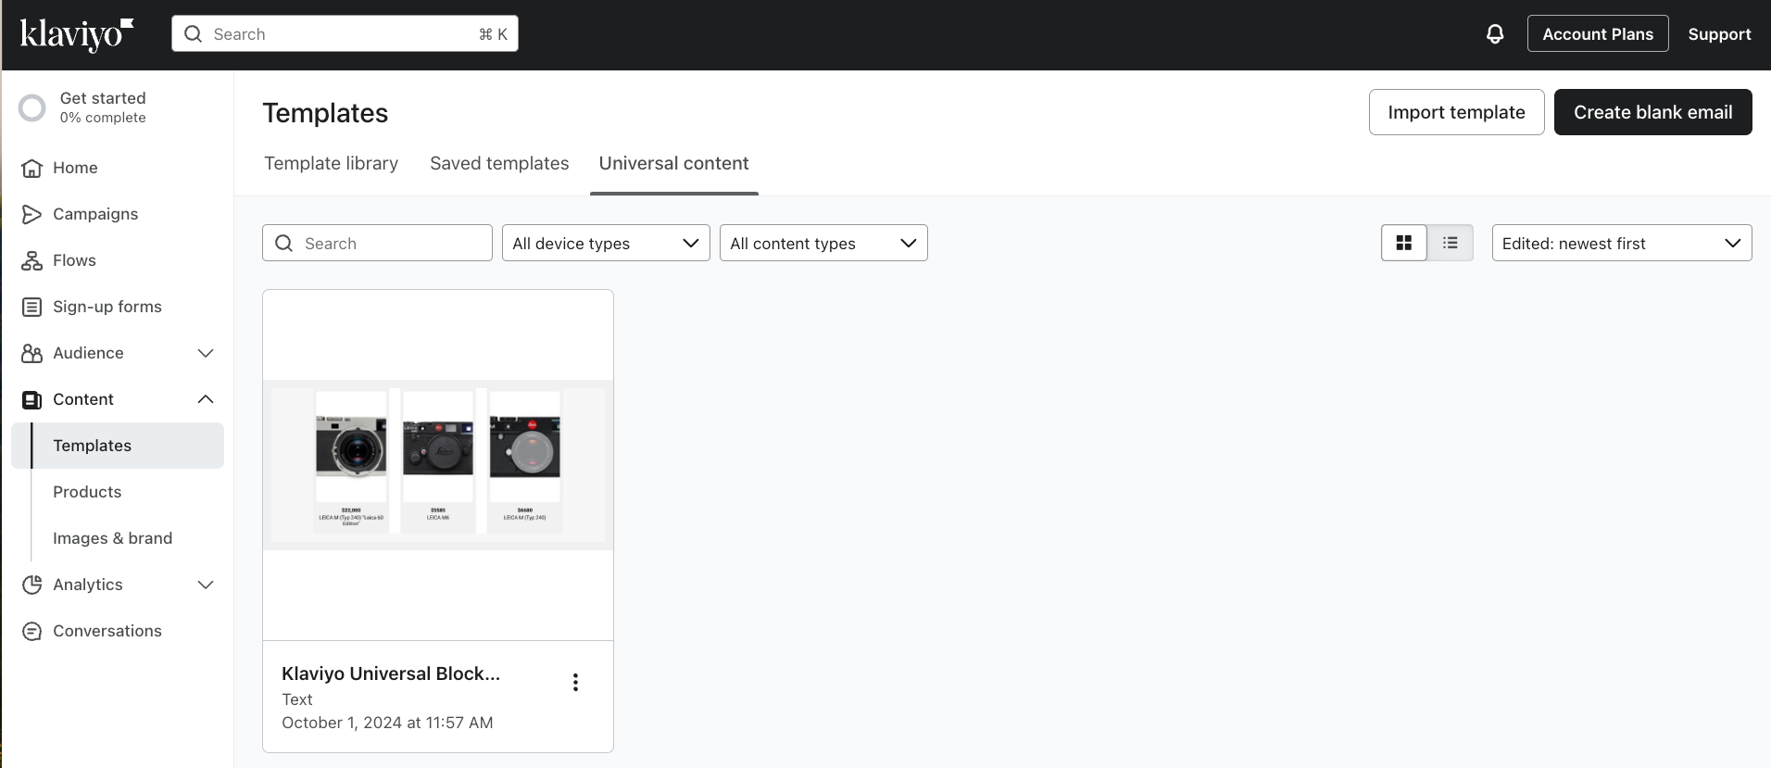Image resolution: width=1771 pixels, height=768 pixels.
Task: Go to Home in the sidebar
Action: 75,168
